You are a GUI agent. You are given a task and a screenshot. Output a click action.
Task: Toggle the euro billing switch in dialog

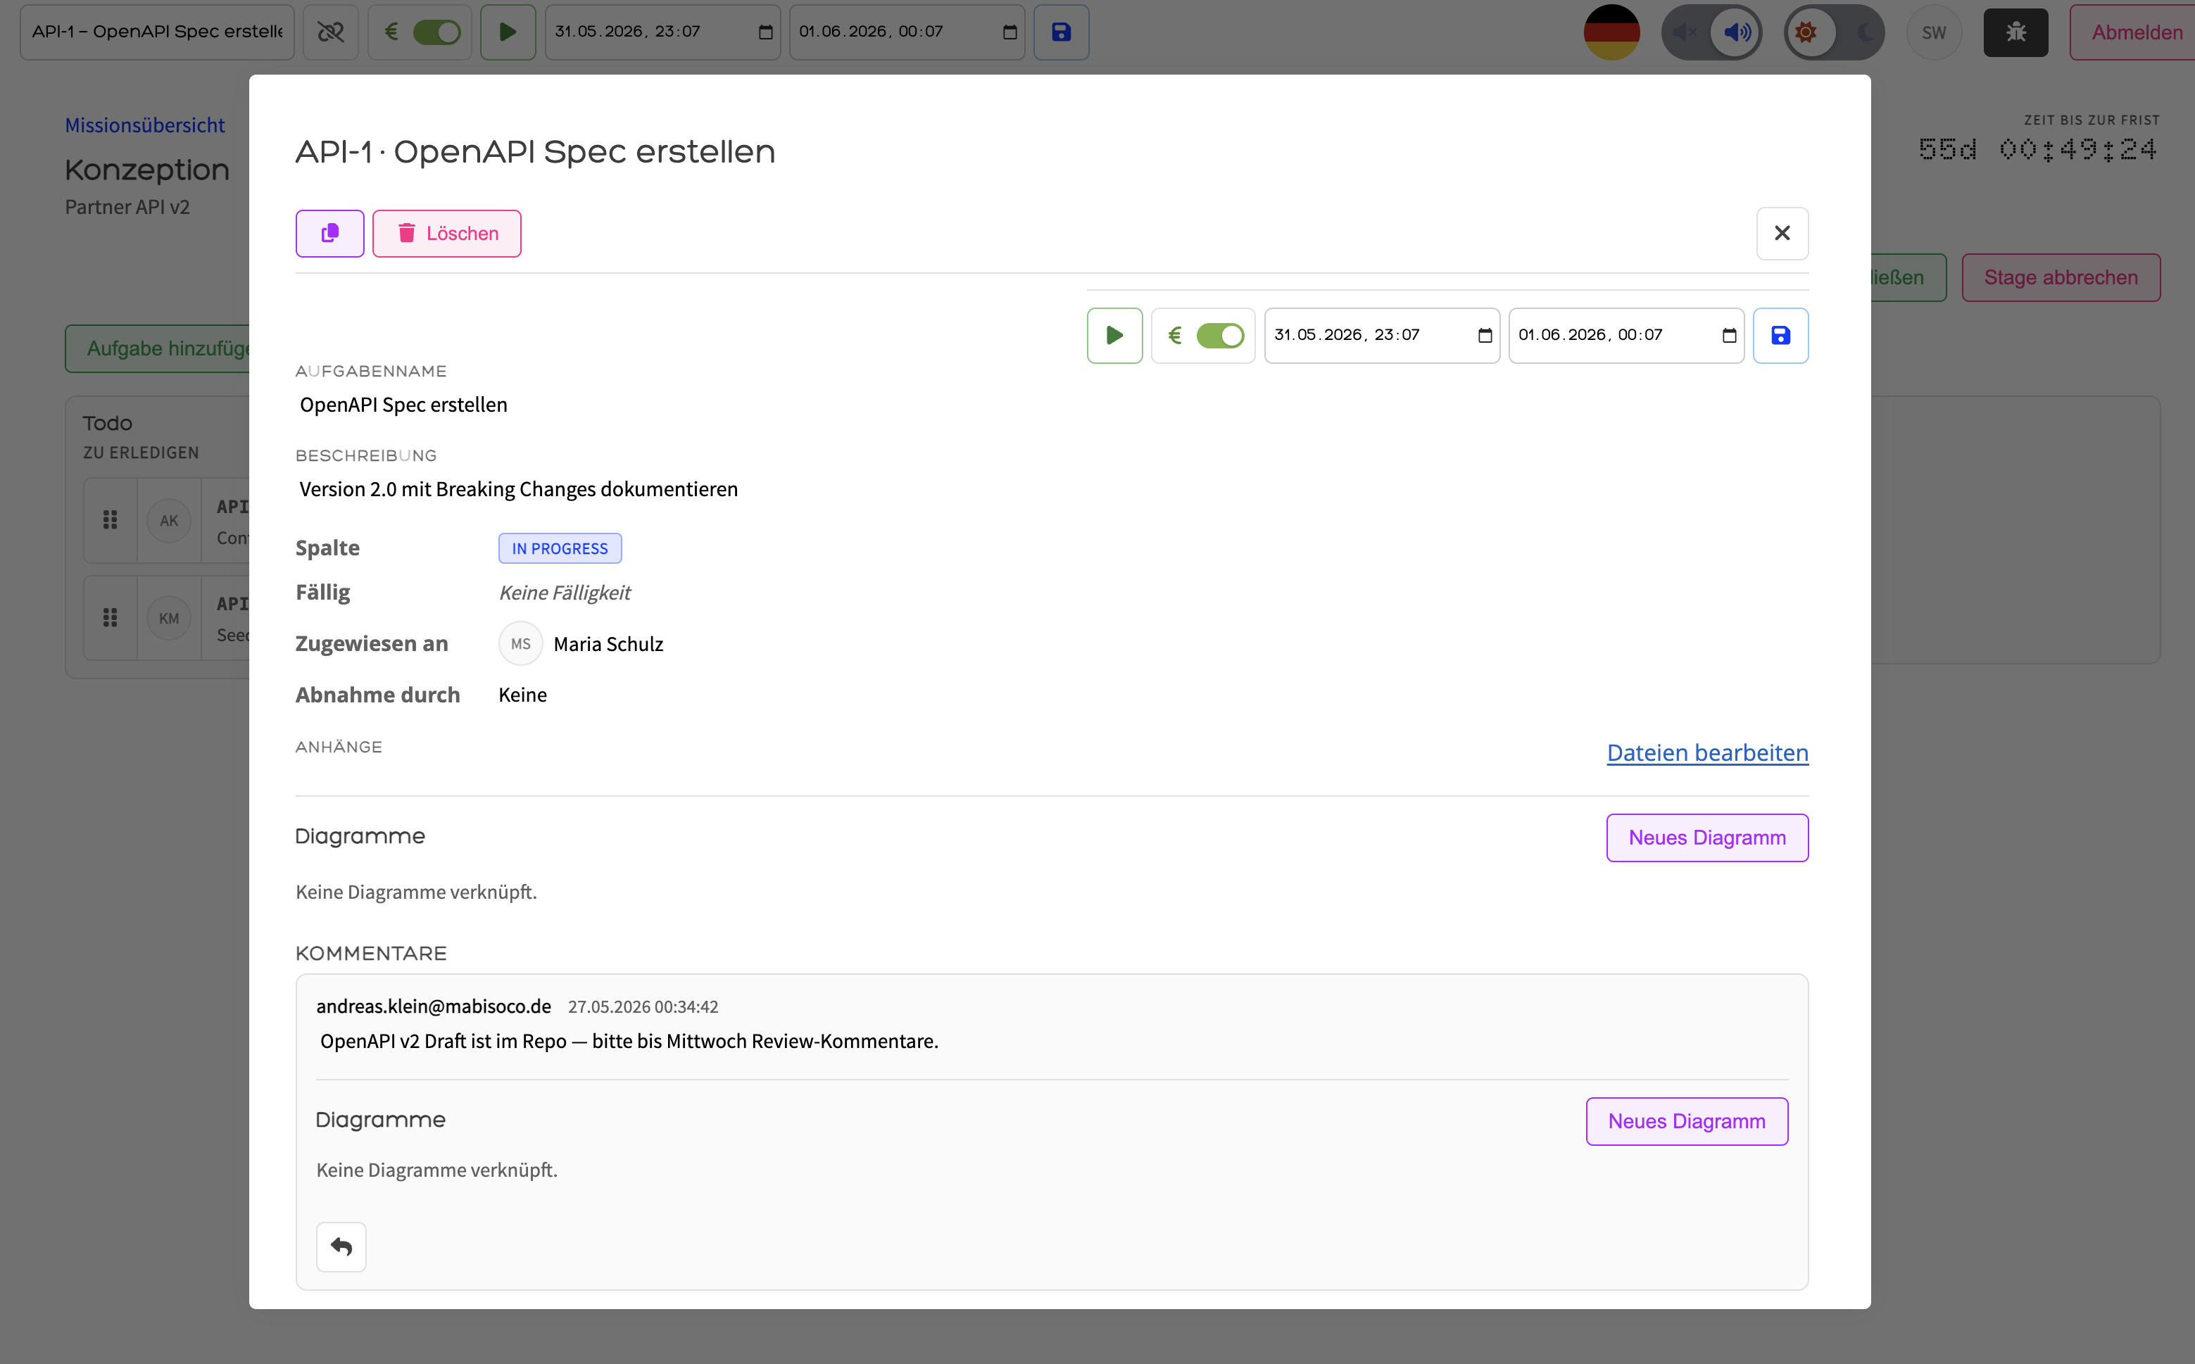[1220, 336]
